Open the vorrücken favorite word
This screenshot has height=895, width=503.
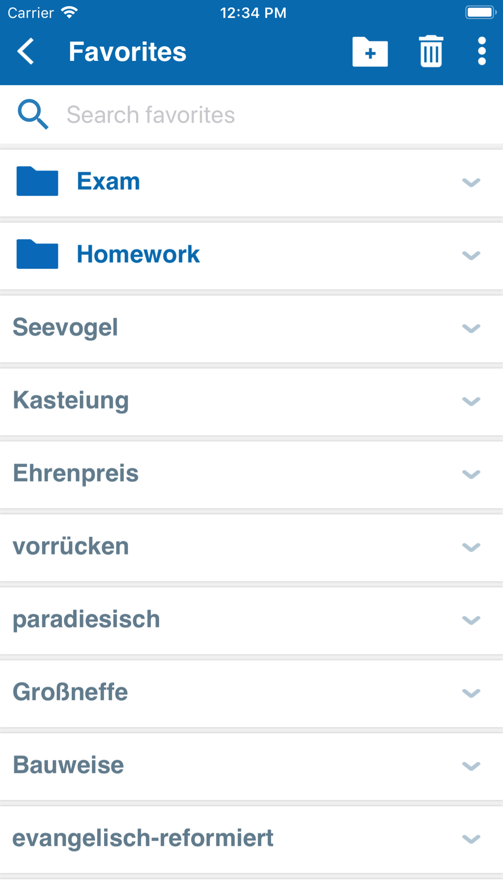pyautogui.click(x=71, y=546)
